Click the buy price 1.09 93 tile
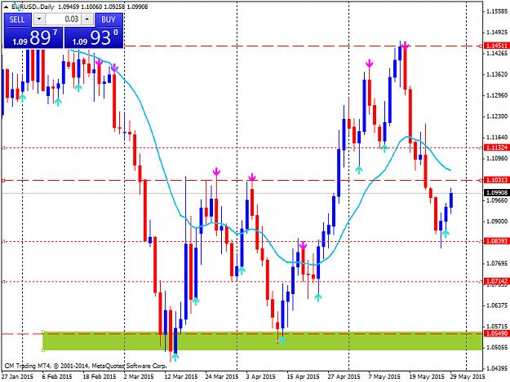 click(x=94, y=37)
